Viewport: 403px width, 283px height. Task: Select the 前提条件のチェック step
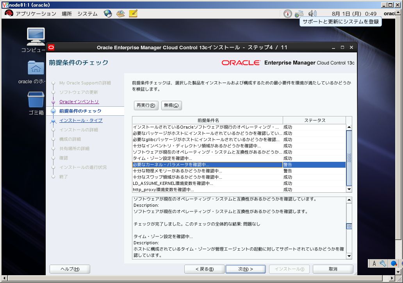(80, 111)
